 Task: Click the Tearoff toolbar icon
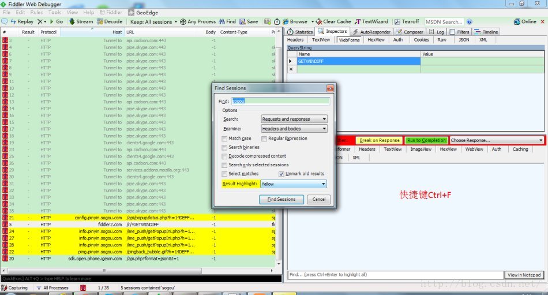[397, 22]
